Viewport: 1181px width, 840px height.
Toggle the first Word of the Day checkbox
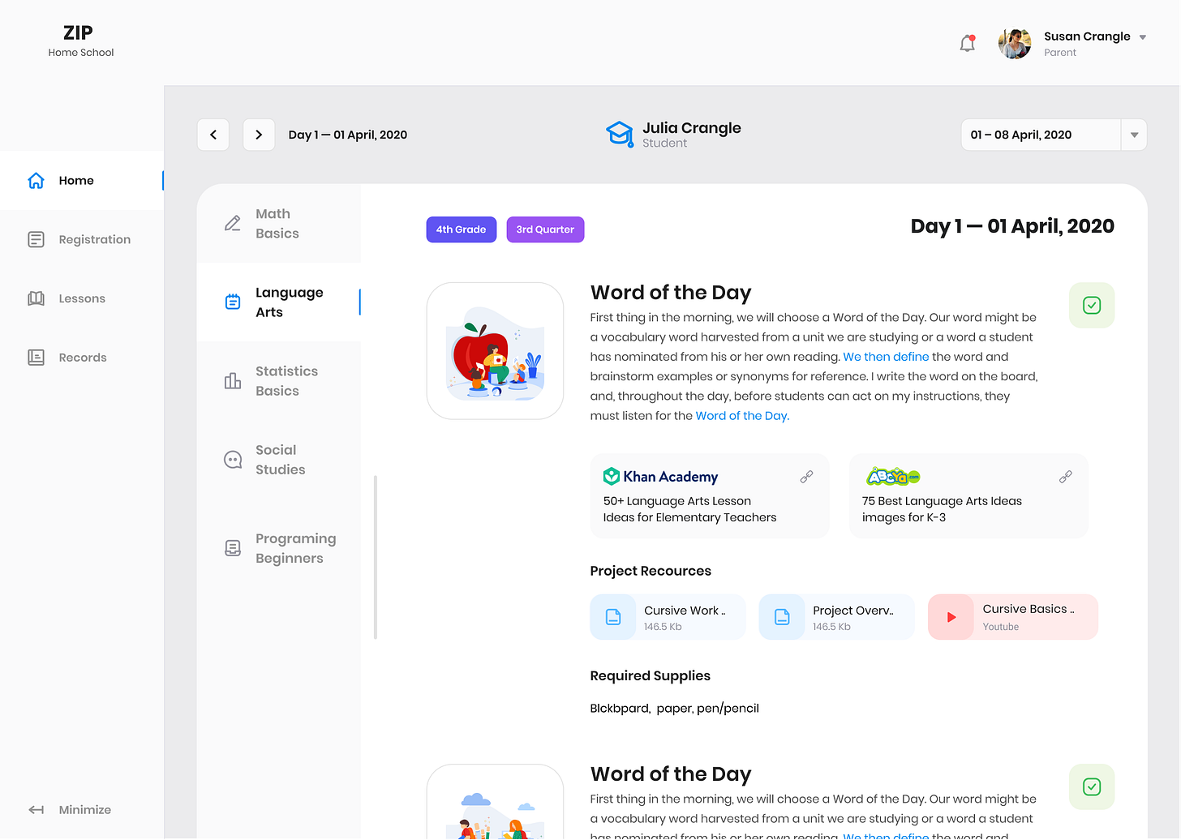1092,306
